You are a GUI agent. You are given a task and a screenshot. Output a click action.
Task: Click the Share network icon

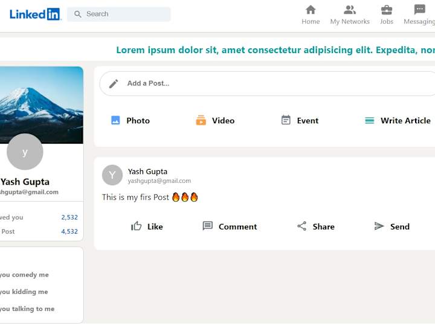pos(302,226)
